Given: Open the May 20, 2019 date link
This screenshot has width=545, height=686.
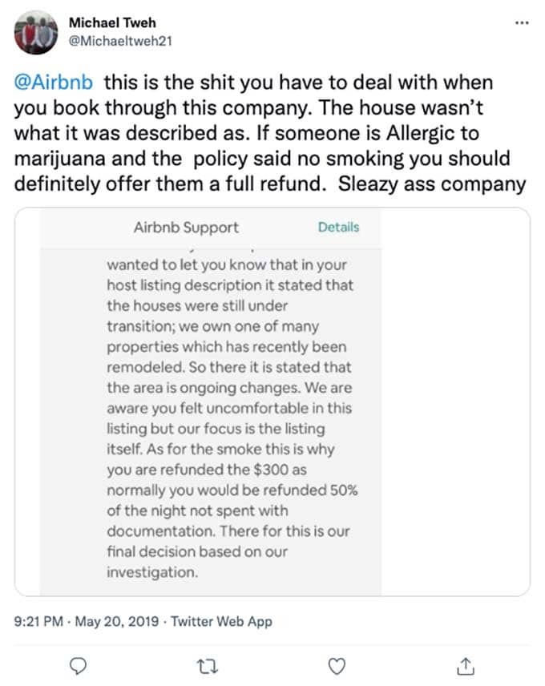Looking at the screenshot, I should click(x=117, y=621).
